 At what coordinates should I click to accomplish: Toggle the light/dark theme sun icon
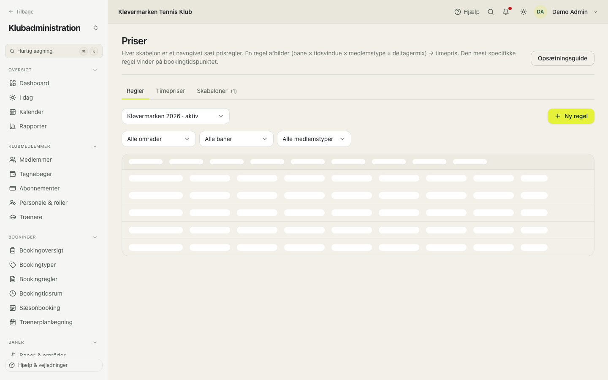[524, 12]
